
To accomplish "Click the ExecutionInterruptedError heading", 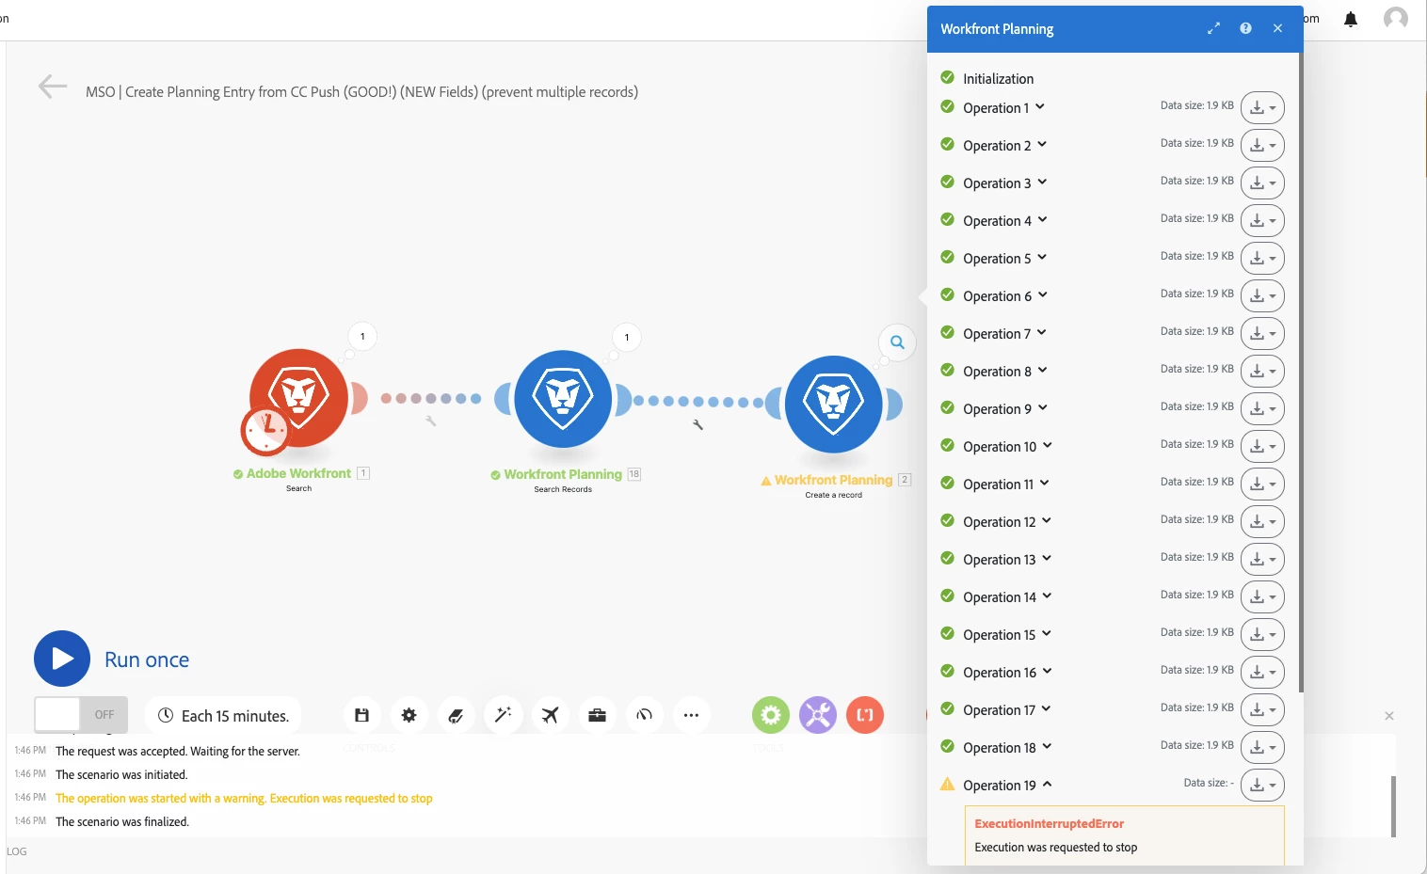I will click(1049, 823).
